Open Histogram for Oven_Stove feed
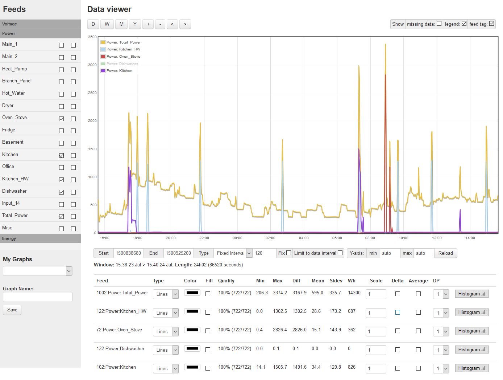Screen dimensions: 503x380 (x=471, y=331)
